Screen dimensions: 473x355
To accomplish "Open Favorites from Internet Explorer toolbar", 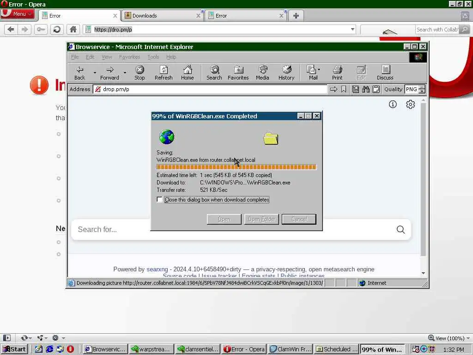I will 238,73.
